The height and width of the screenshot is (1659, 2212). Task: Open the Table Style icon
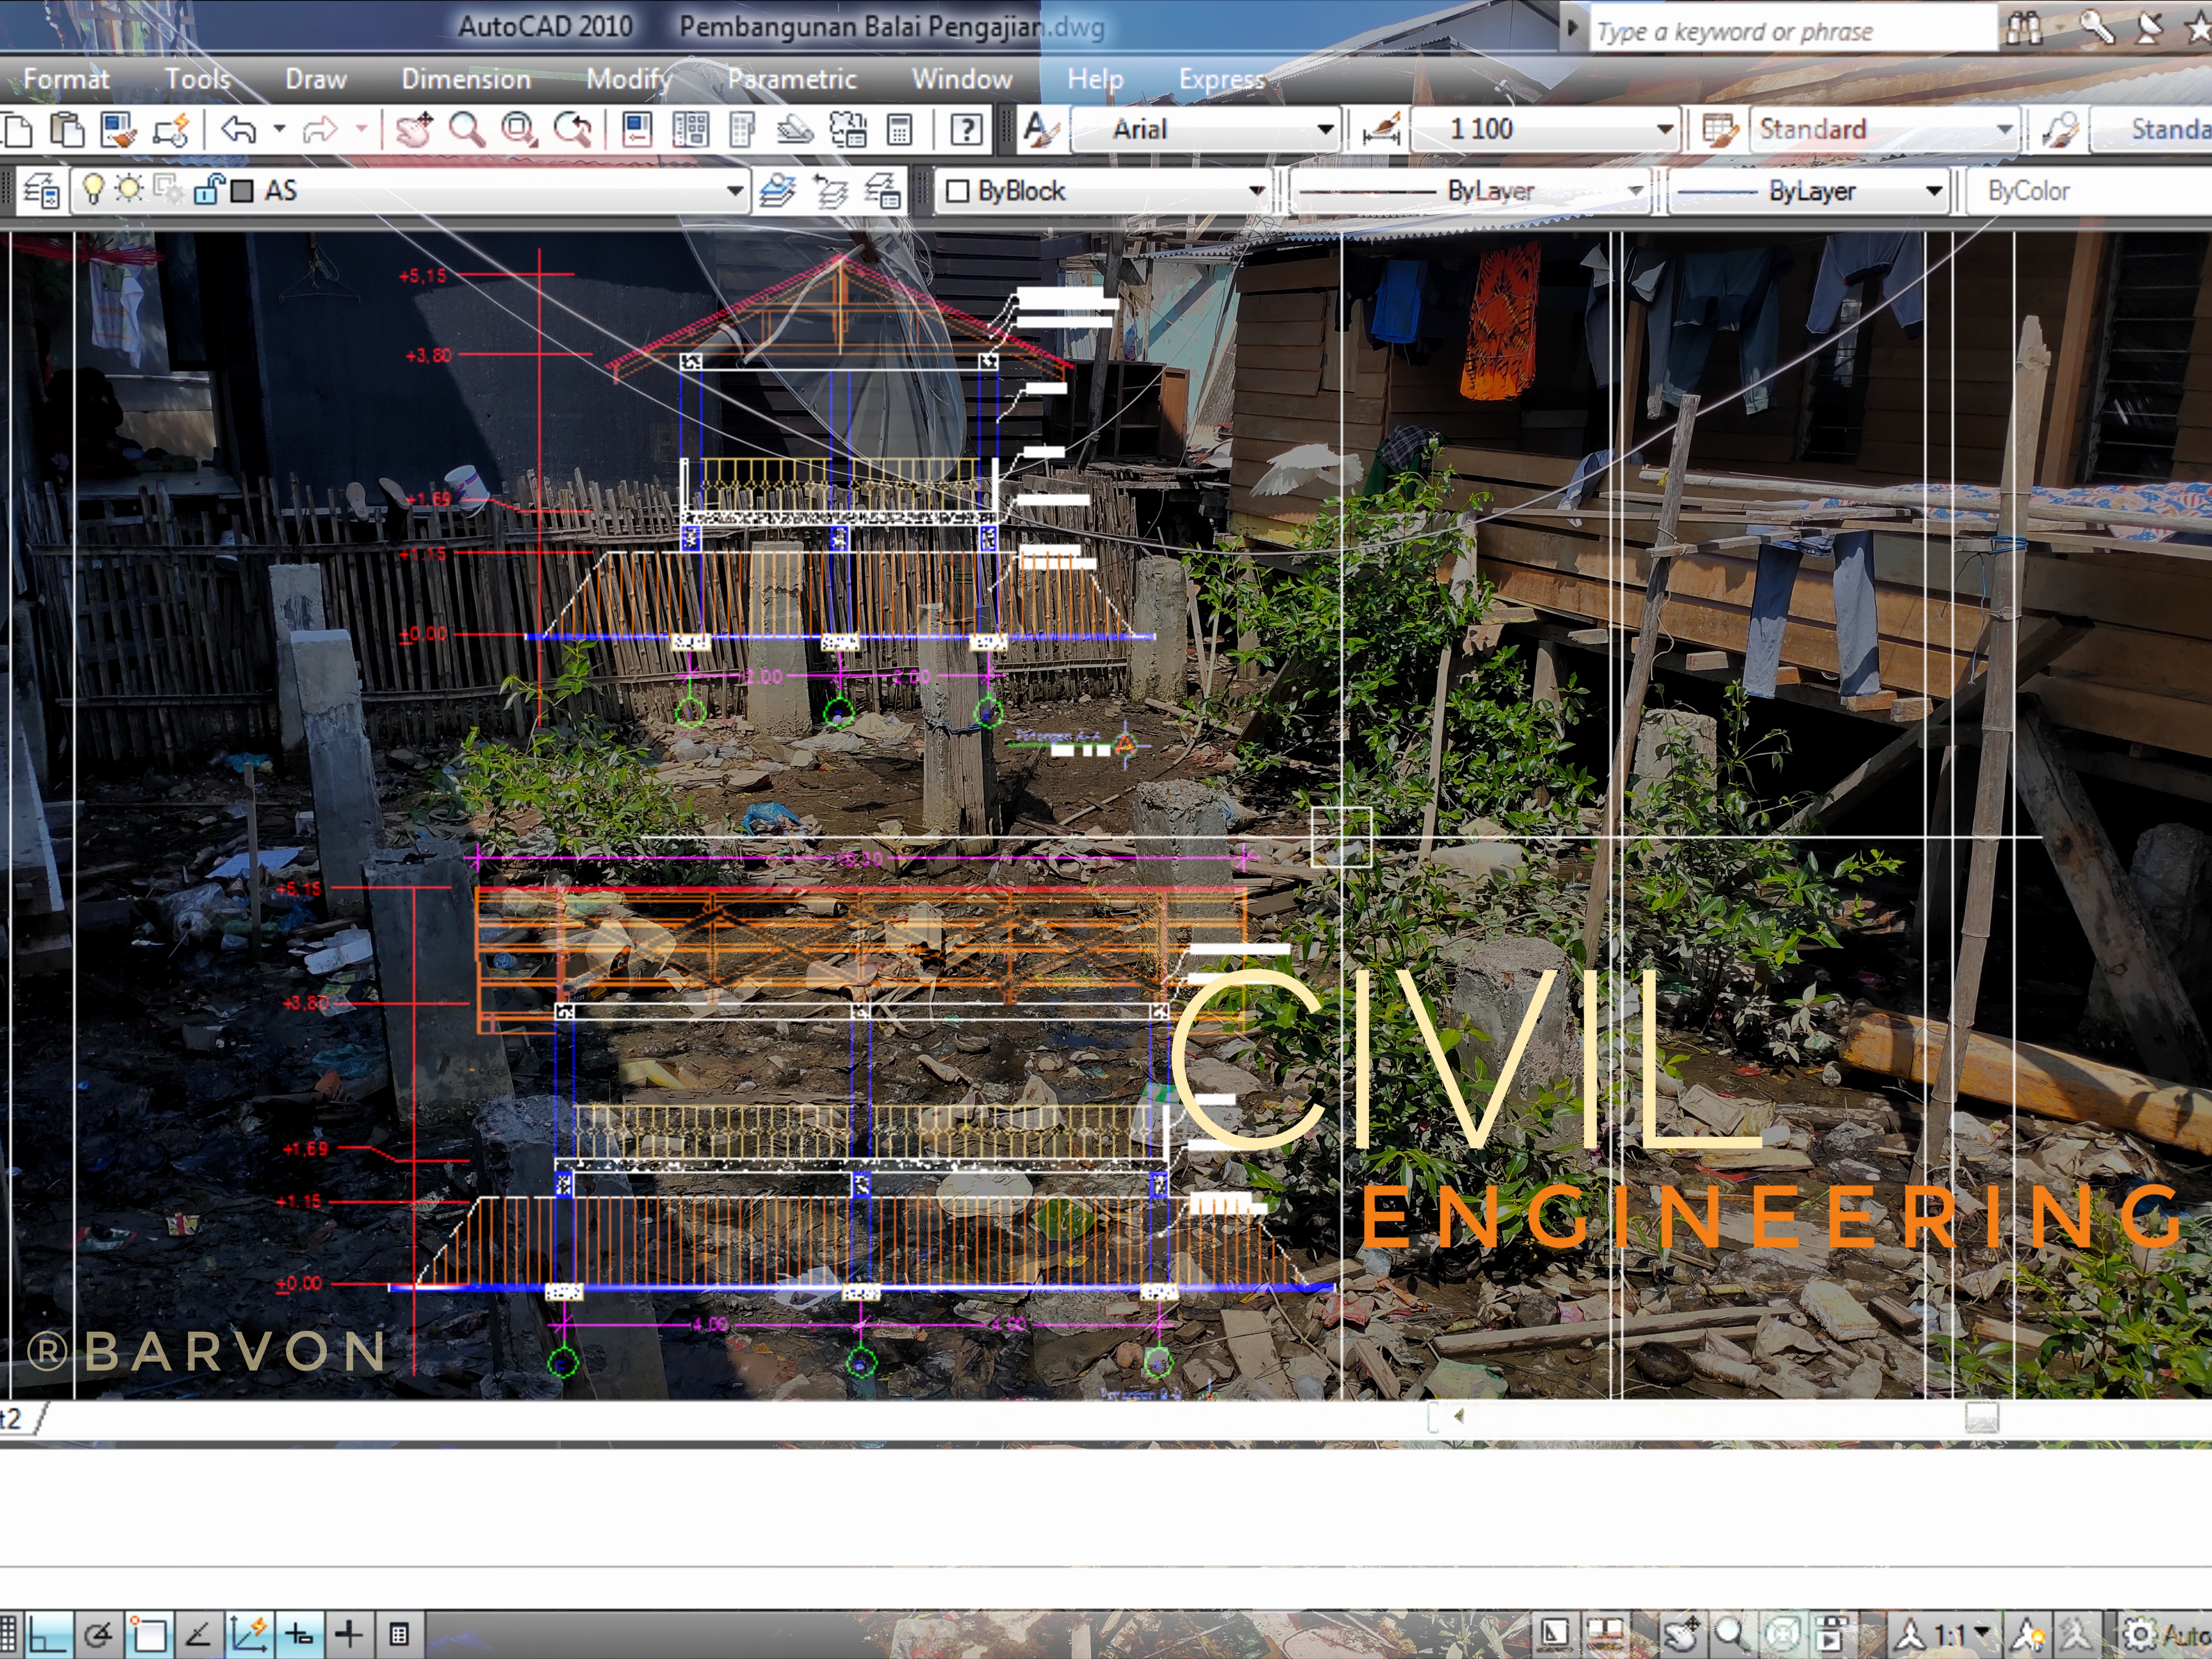1720,130
